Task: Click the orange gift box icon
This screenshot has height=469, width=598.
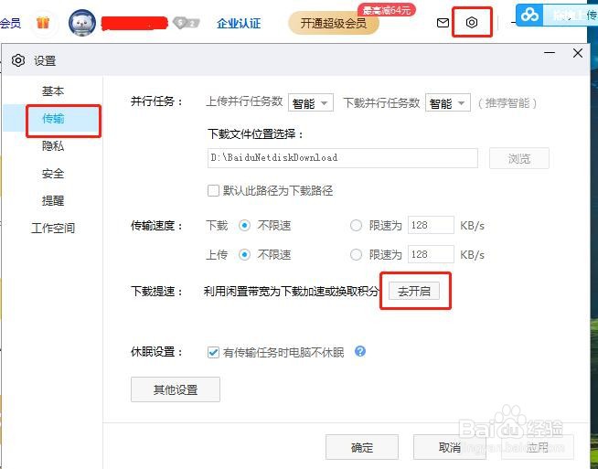Action: coord(43,23)
